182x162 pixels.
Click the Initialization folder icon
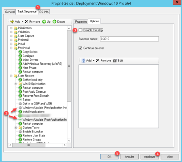(16, 28)
